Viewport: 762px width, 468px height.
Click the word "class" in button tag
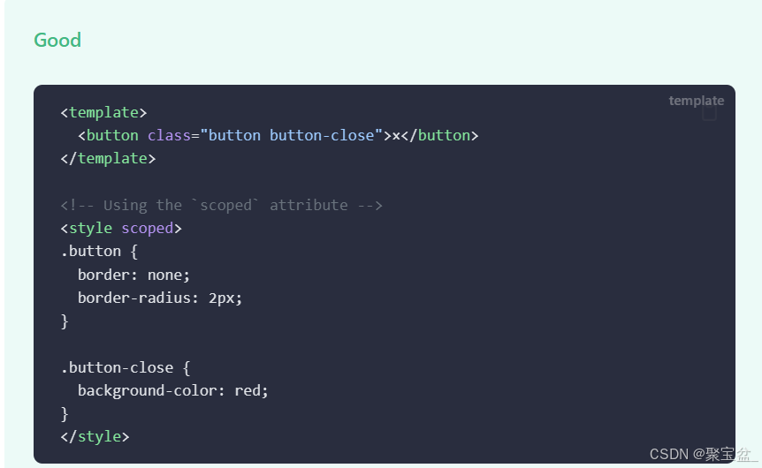(x=169, y=135)
